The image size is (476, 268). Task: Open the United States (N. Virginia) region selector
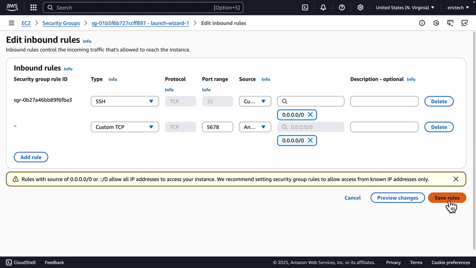tap(405, 7)
